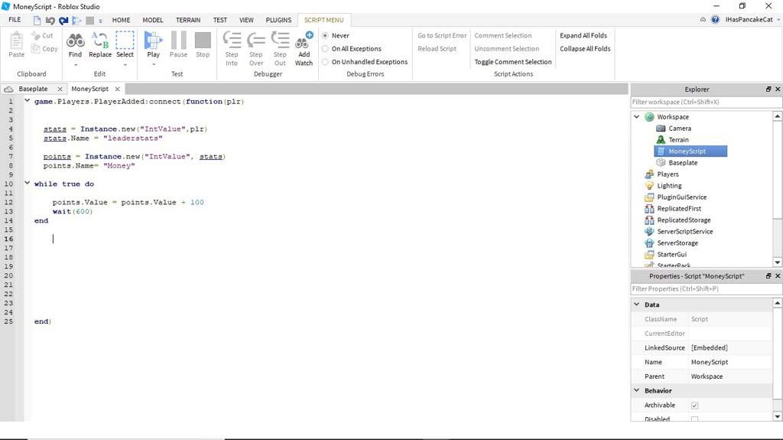Click the Explorer scrollbar down arrow

pos(778,262)
